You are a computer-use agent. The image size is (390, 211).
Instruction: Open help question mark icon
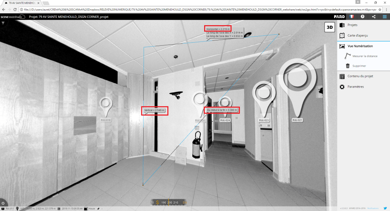coord(363,17)
